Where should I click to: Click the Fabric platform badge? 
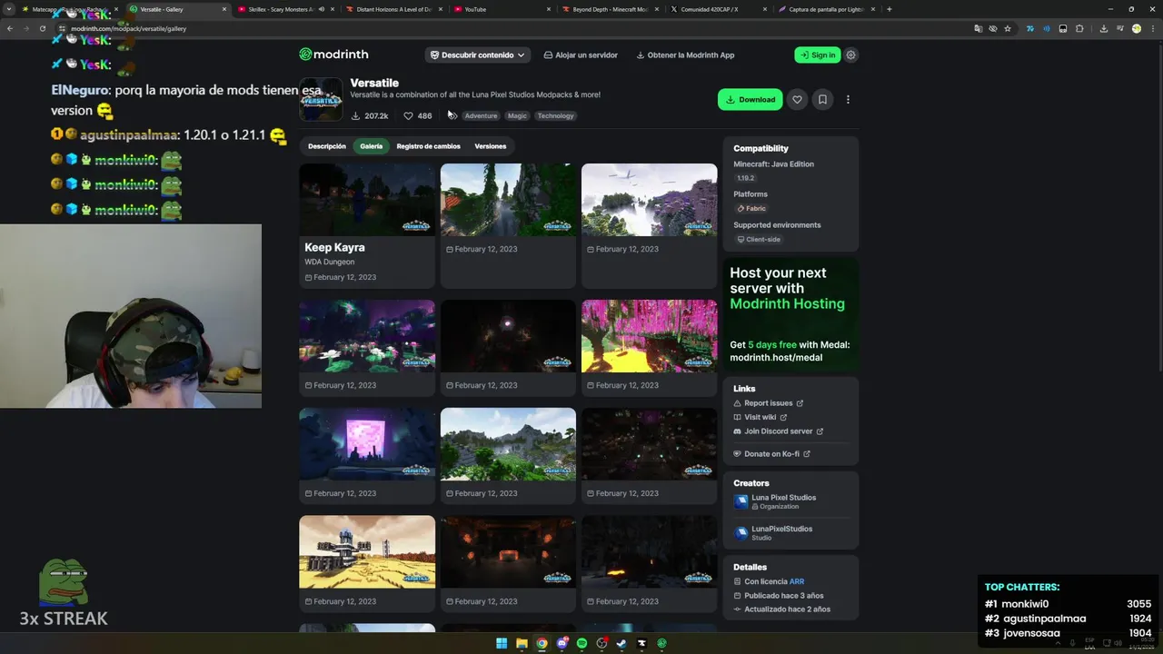coord(751,209)
